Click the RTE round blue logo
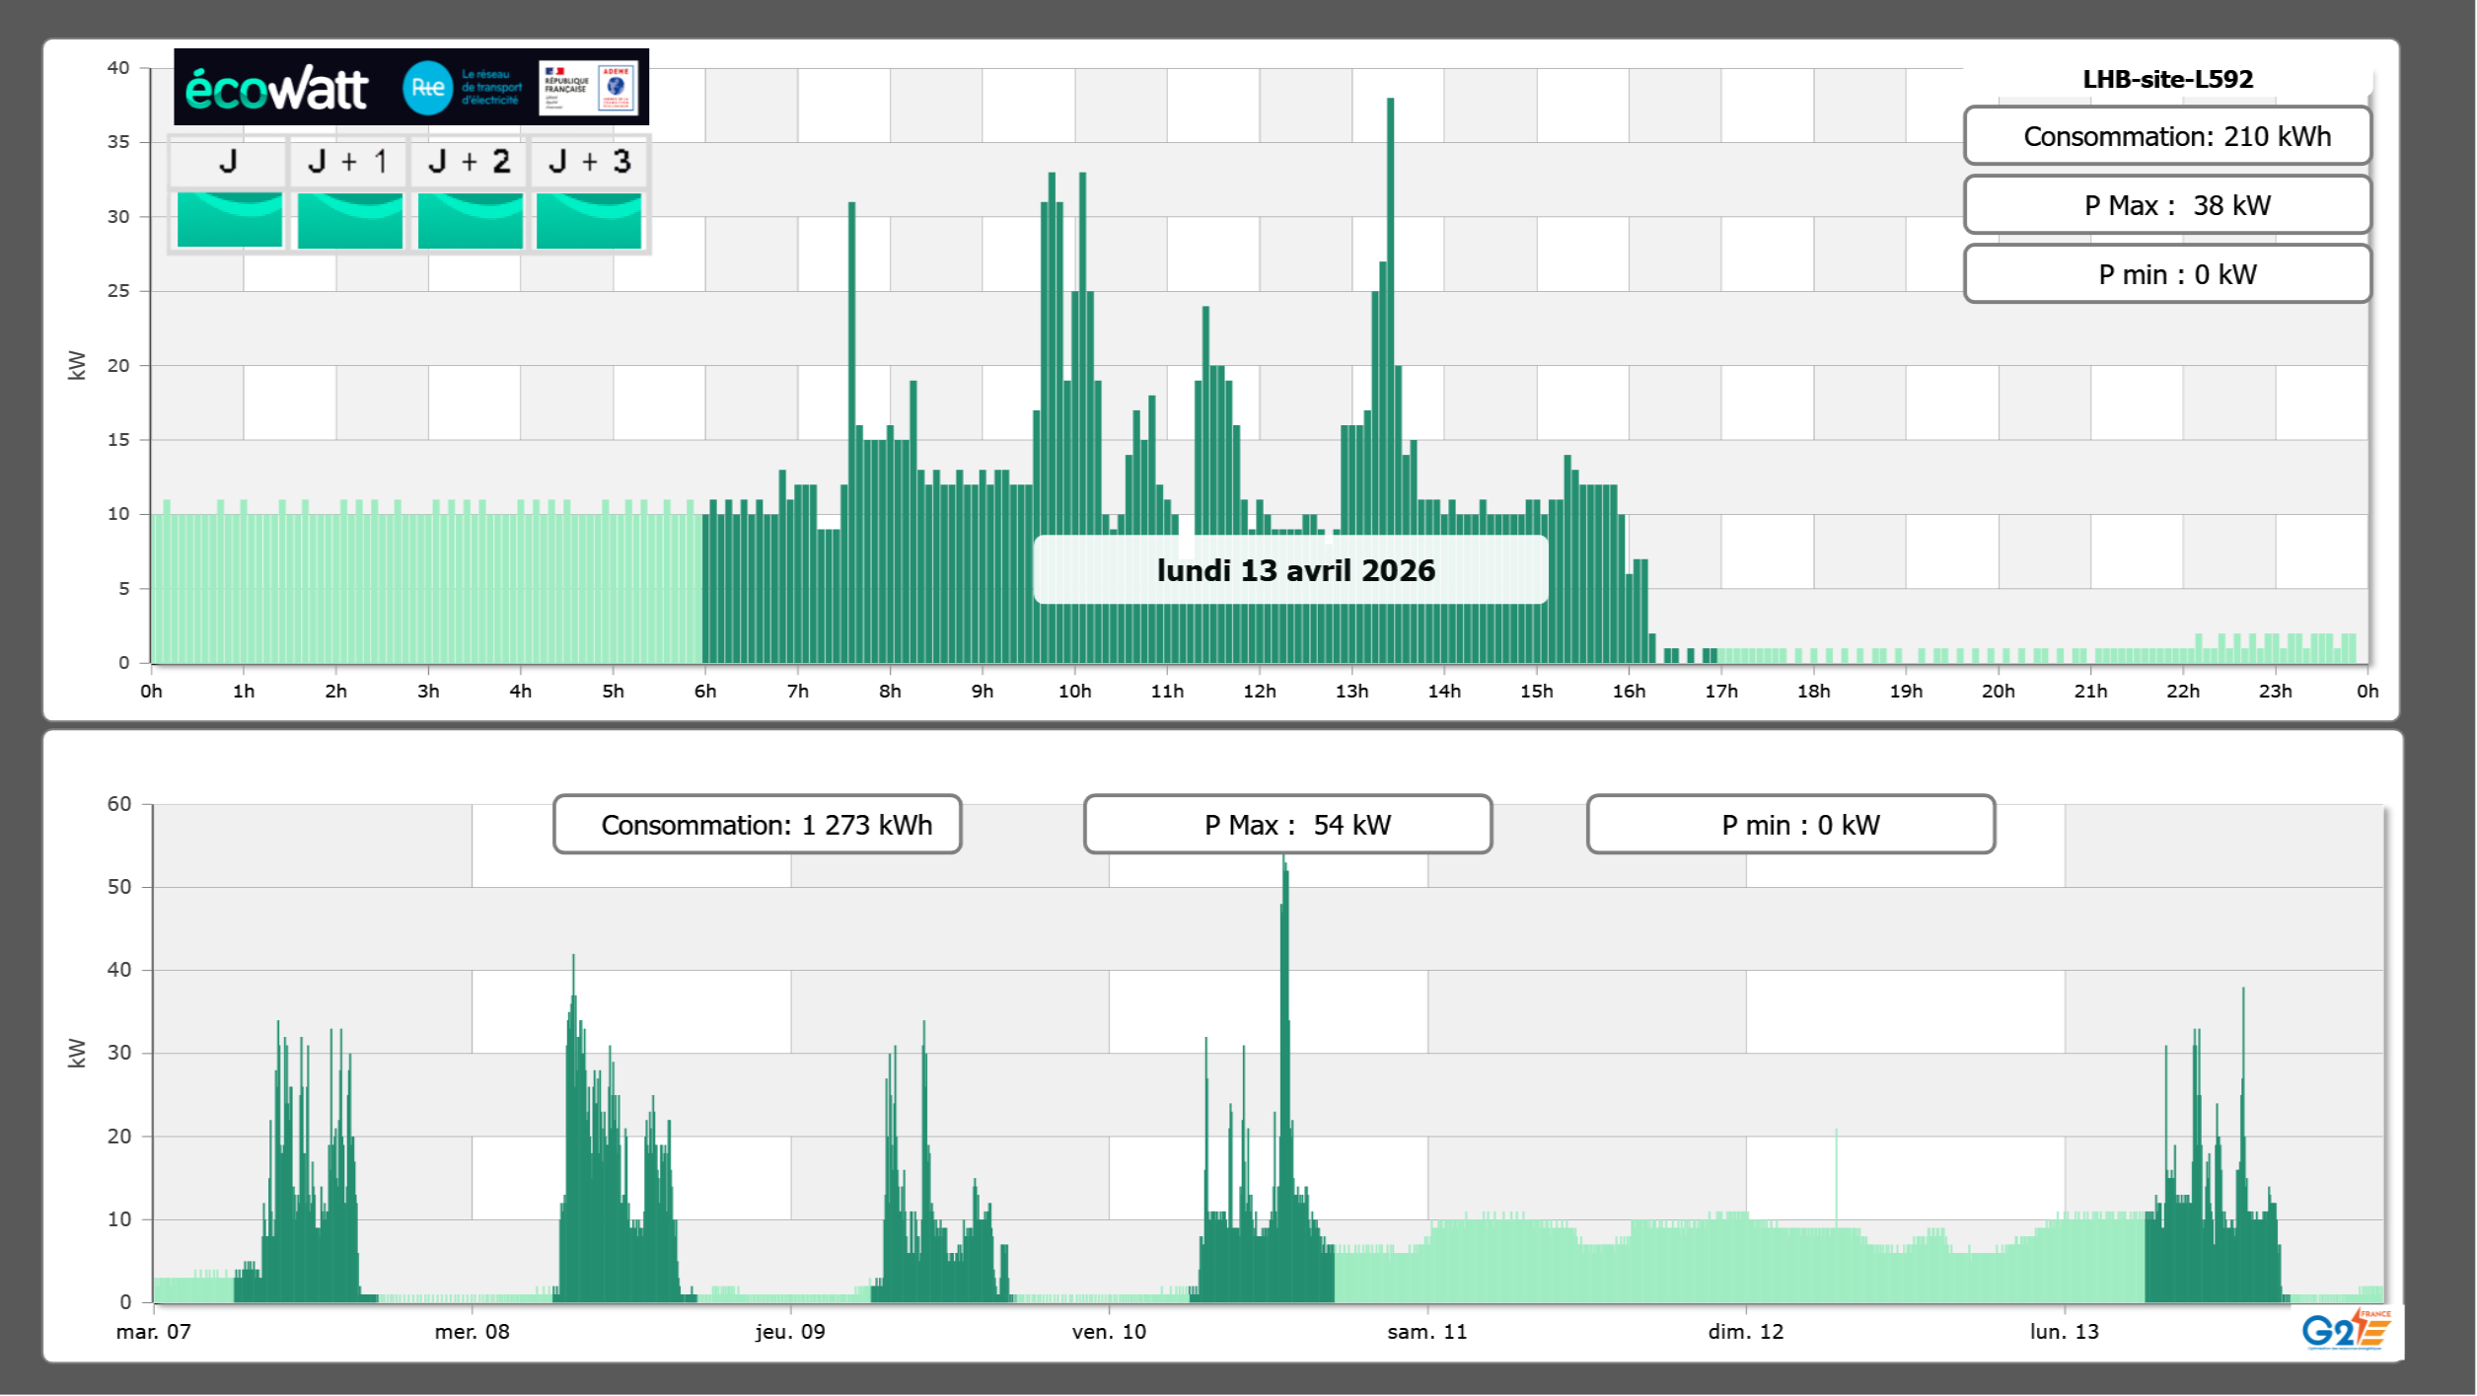 click(x=427, y=88)
